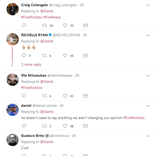
Task: Open the dropdown arrow on Gustavo Brito's tweet
Action: click(148, 136)
